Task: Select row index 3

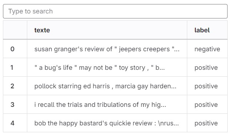Action: pos(12,105)
